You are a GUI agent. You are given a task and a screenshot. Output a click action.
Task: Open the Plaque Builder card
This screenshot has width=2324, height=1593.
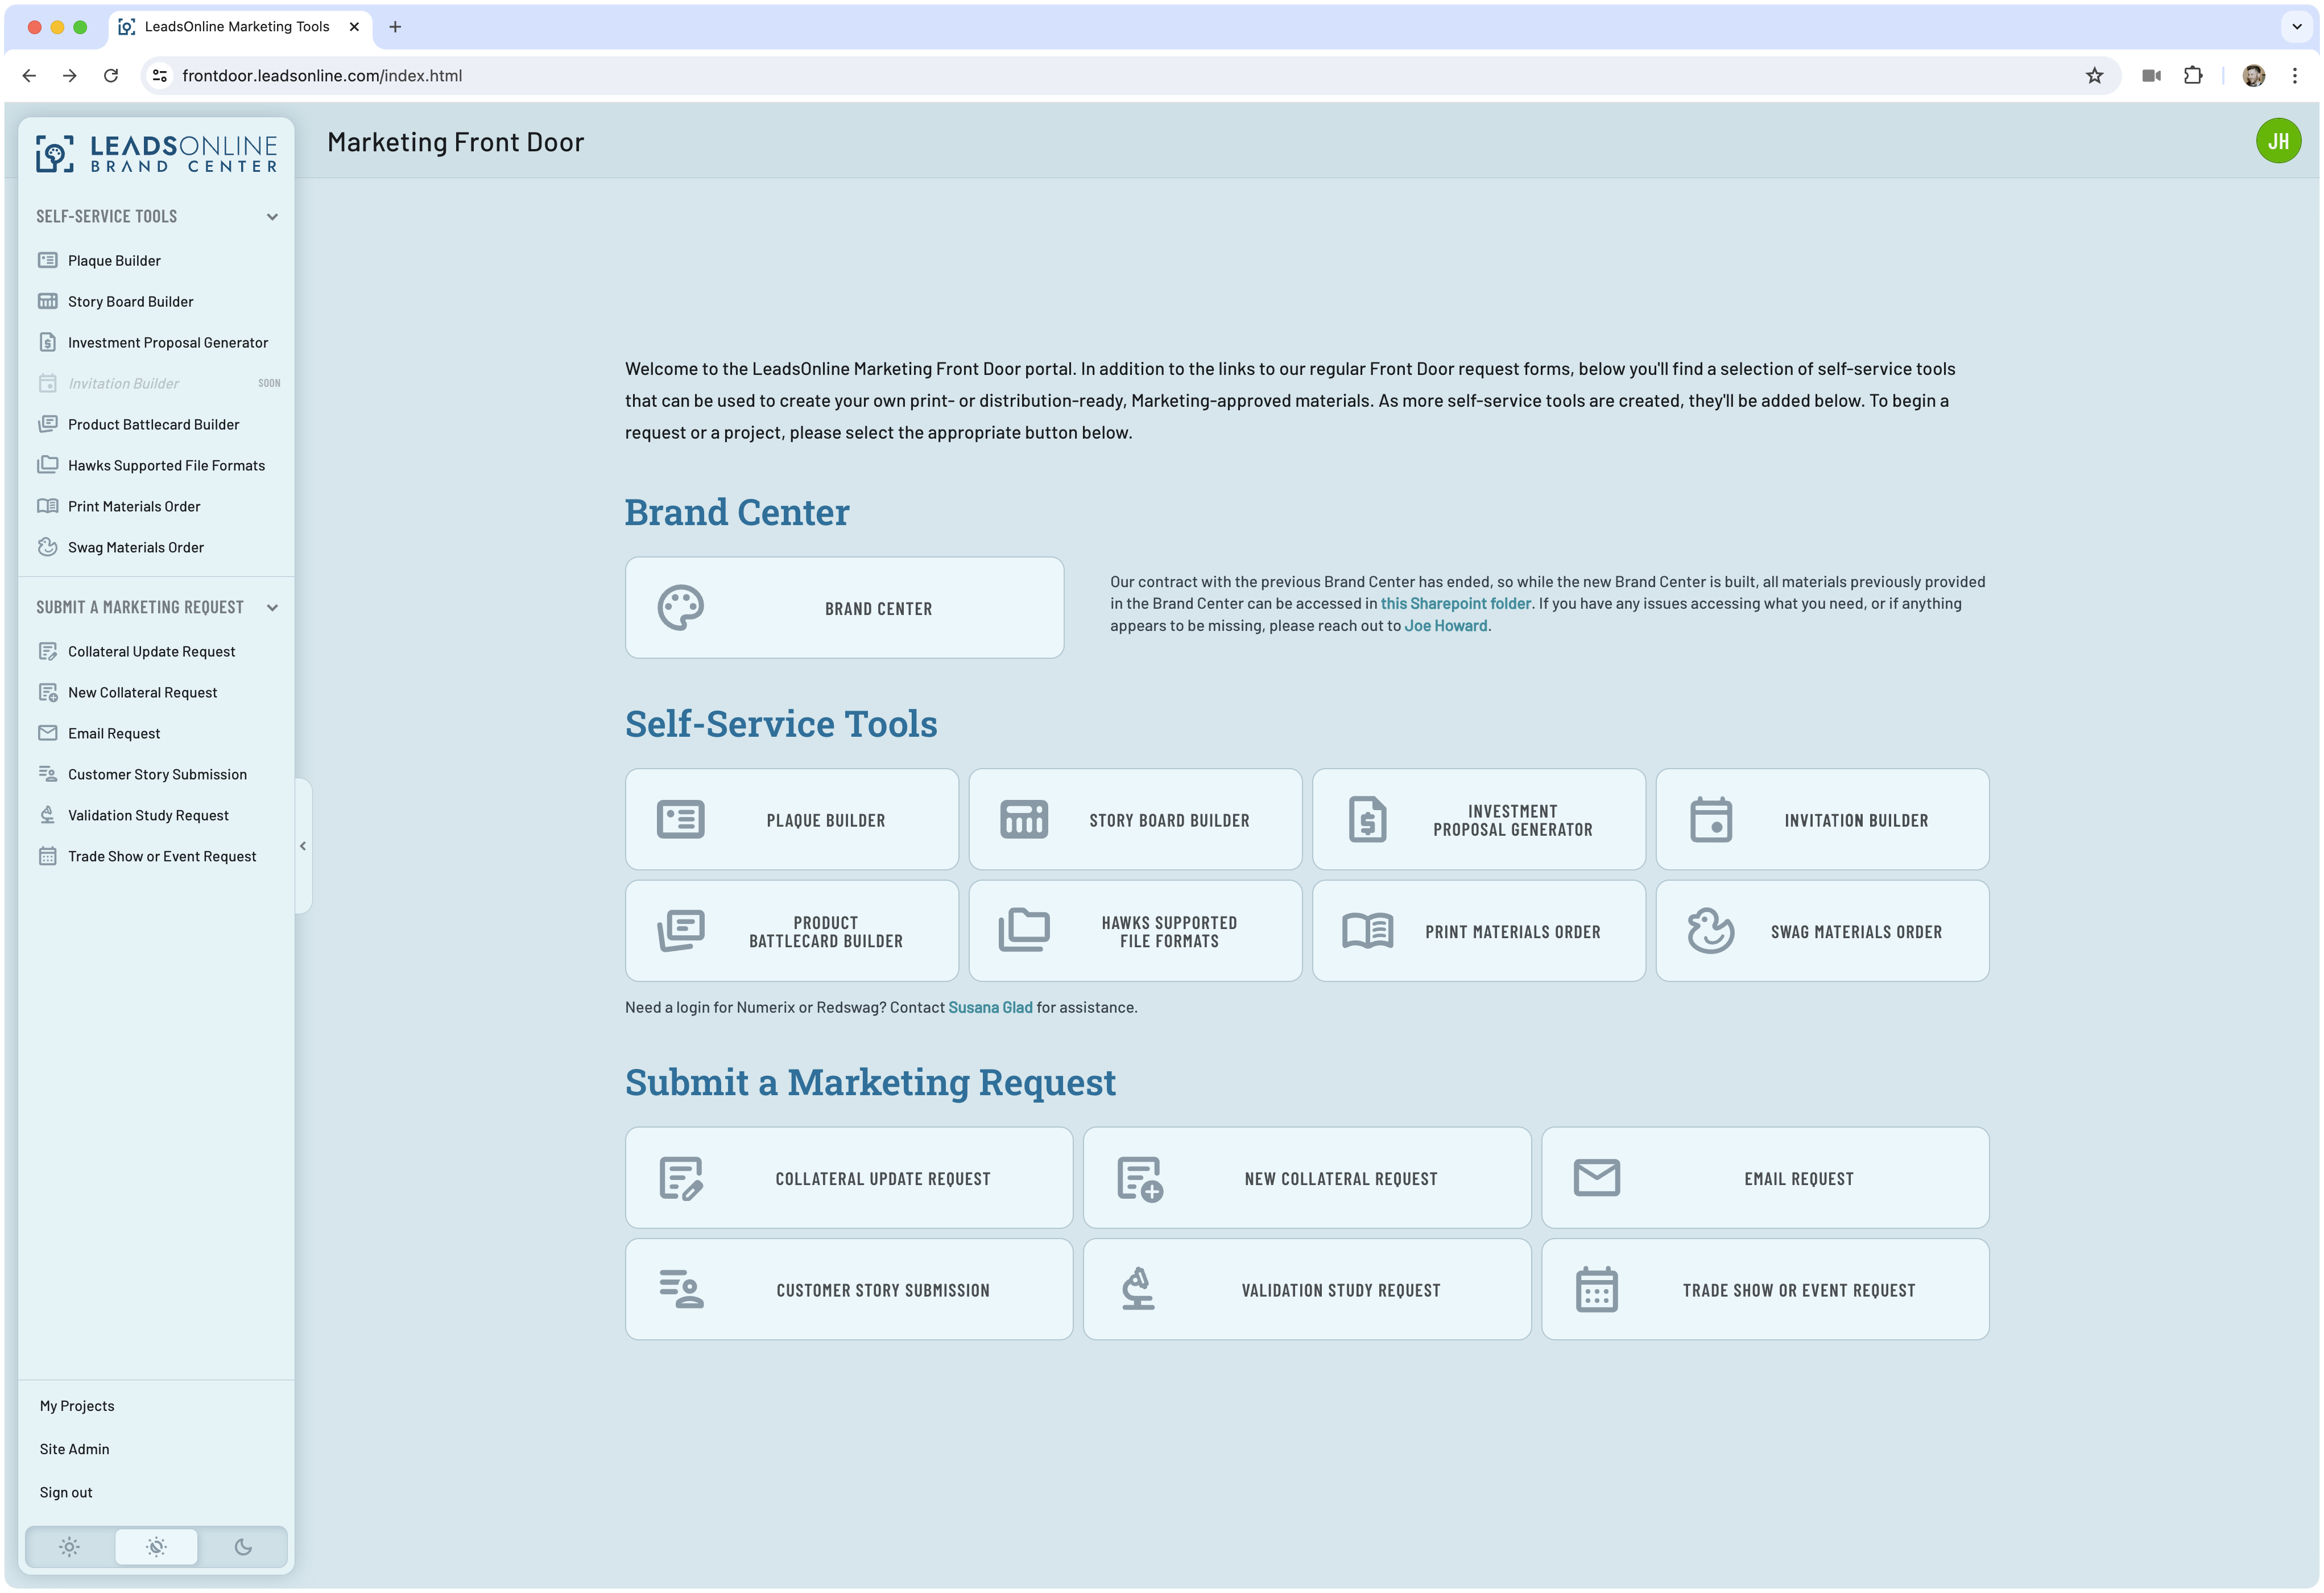pyautogui.click(x=792, y=820)
